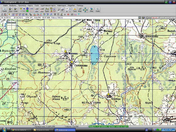Open the Файл menu

(x=5, y=5)
